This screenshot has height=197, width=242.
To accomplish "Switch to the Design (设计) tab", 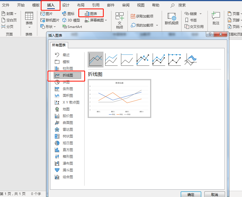I will 66,5.
